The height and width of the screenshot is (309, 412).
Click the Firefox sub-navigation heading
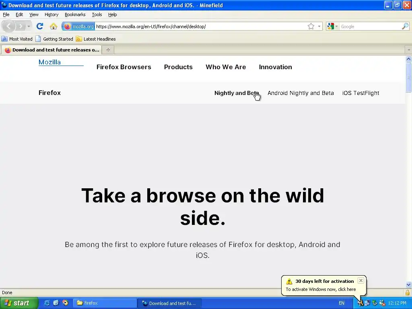click(x=49, y=93)
